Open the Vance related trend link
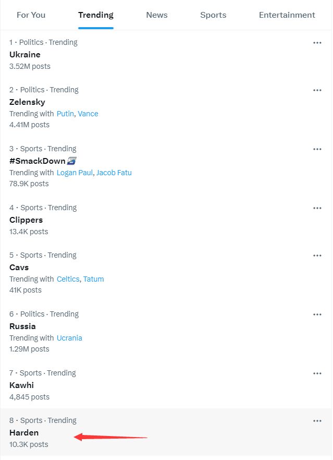Viewport: 333px width, 460px height. (88, 114)
